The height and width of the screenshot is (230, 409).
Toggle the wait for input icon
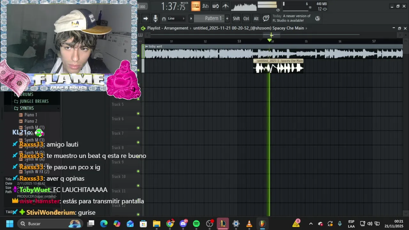coord(216,6)
